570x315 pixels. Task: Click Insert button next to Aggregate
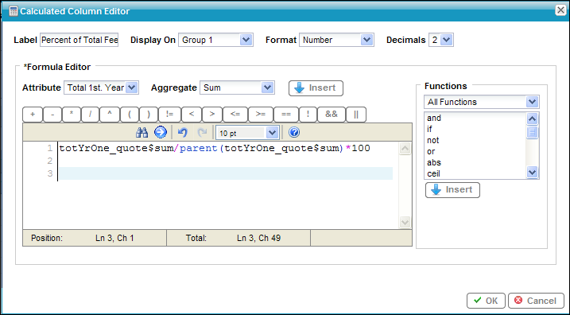[x=316, y=88]
